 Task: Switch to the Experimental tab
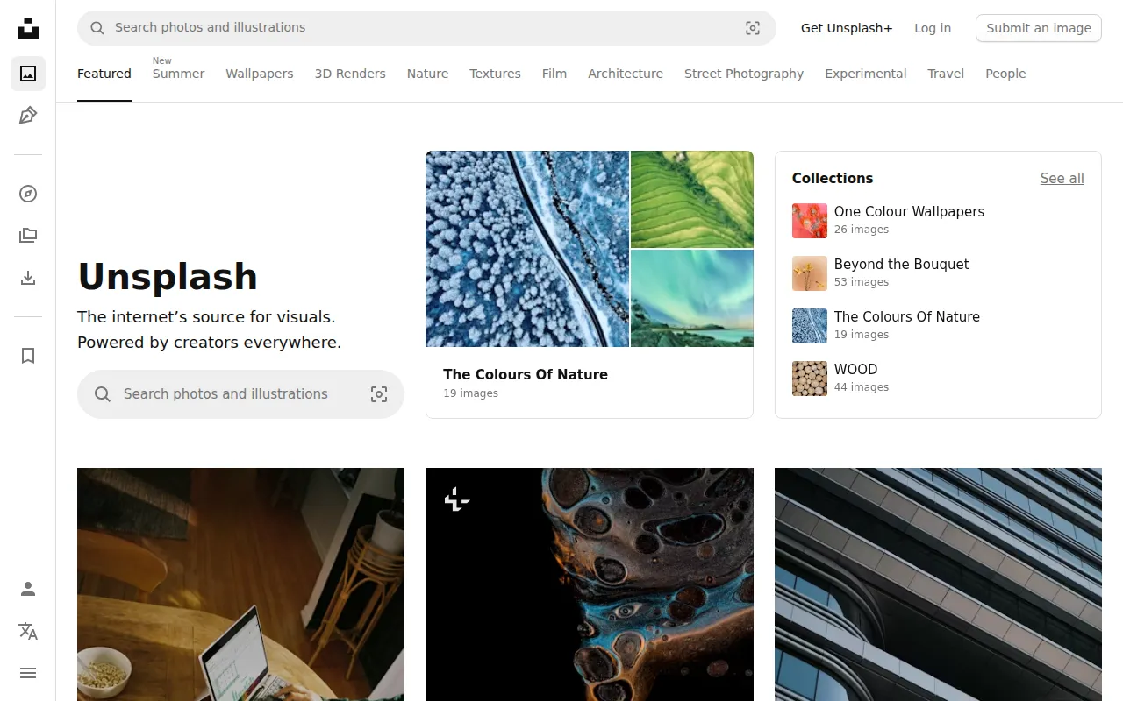[x=866, y=74]
